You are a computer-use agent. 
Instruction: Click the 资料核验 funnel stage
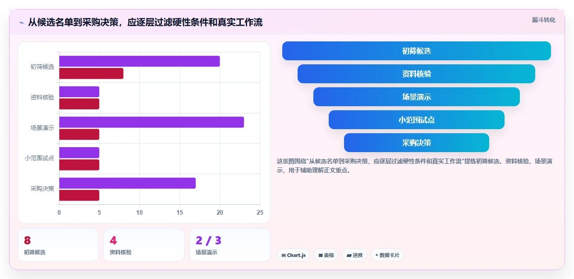tap(417, 74)
